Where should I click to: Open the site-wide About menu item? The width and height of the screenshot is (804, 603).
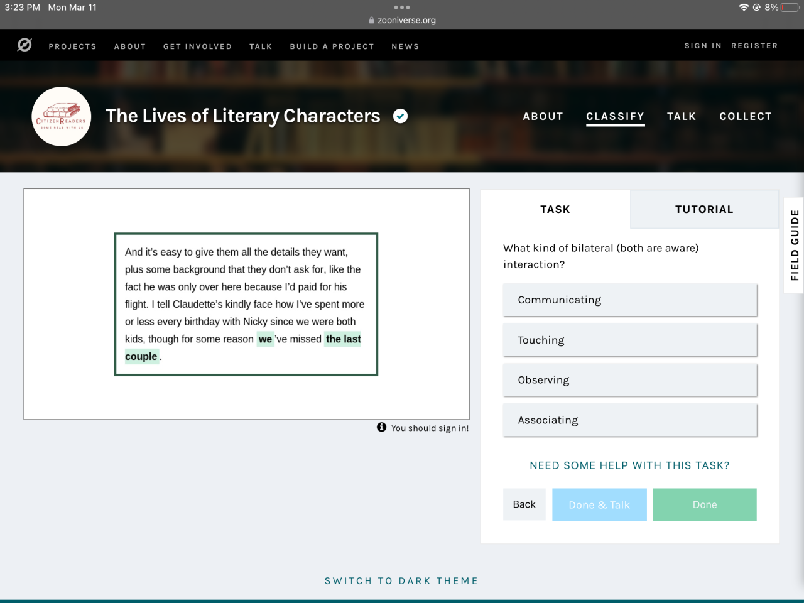[130, 46]
